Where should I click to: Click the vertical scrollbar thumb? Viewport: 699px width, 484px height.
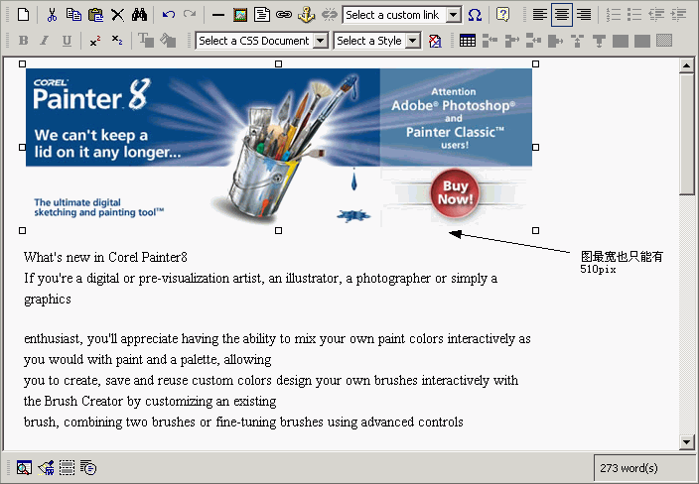686,134
